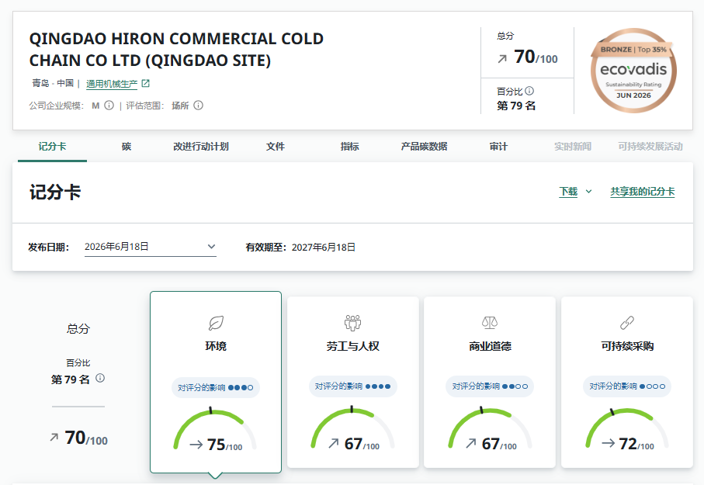Click 对评分的影响 badge on 环境 card
704x485 pixels.
coord(216,387)
